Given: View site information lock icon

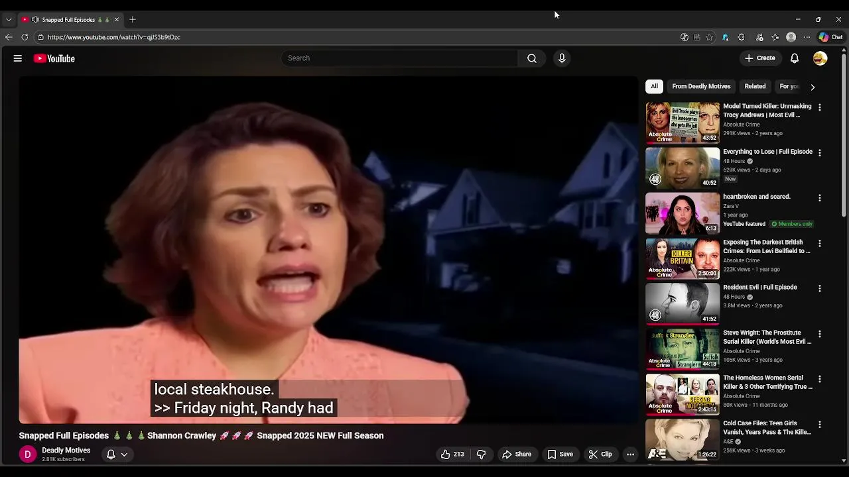Looking at the screenshot, I should [40, 37].
